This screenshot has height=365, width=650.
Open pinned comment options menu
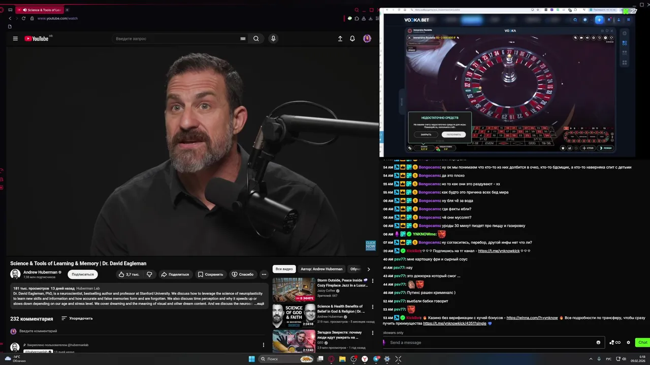click(263, 345)
